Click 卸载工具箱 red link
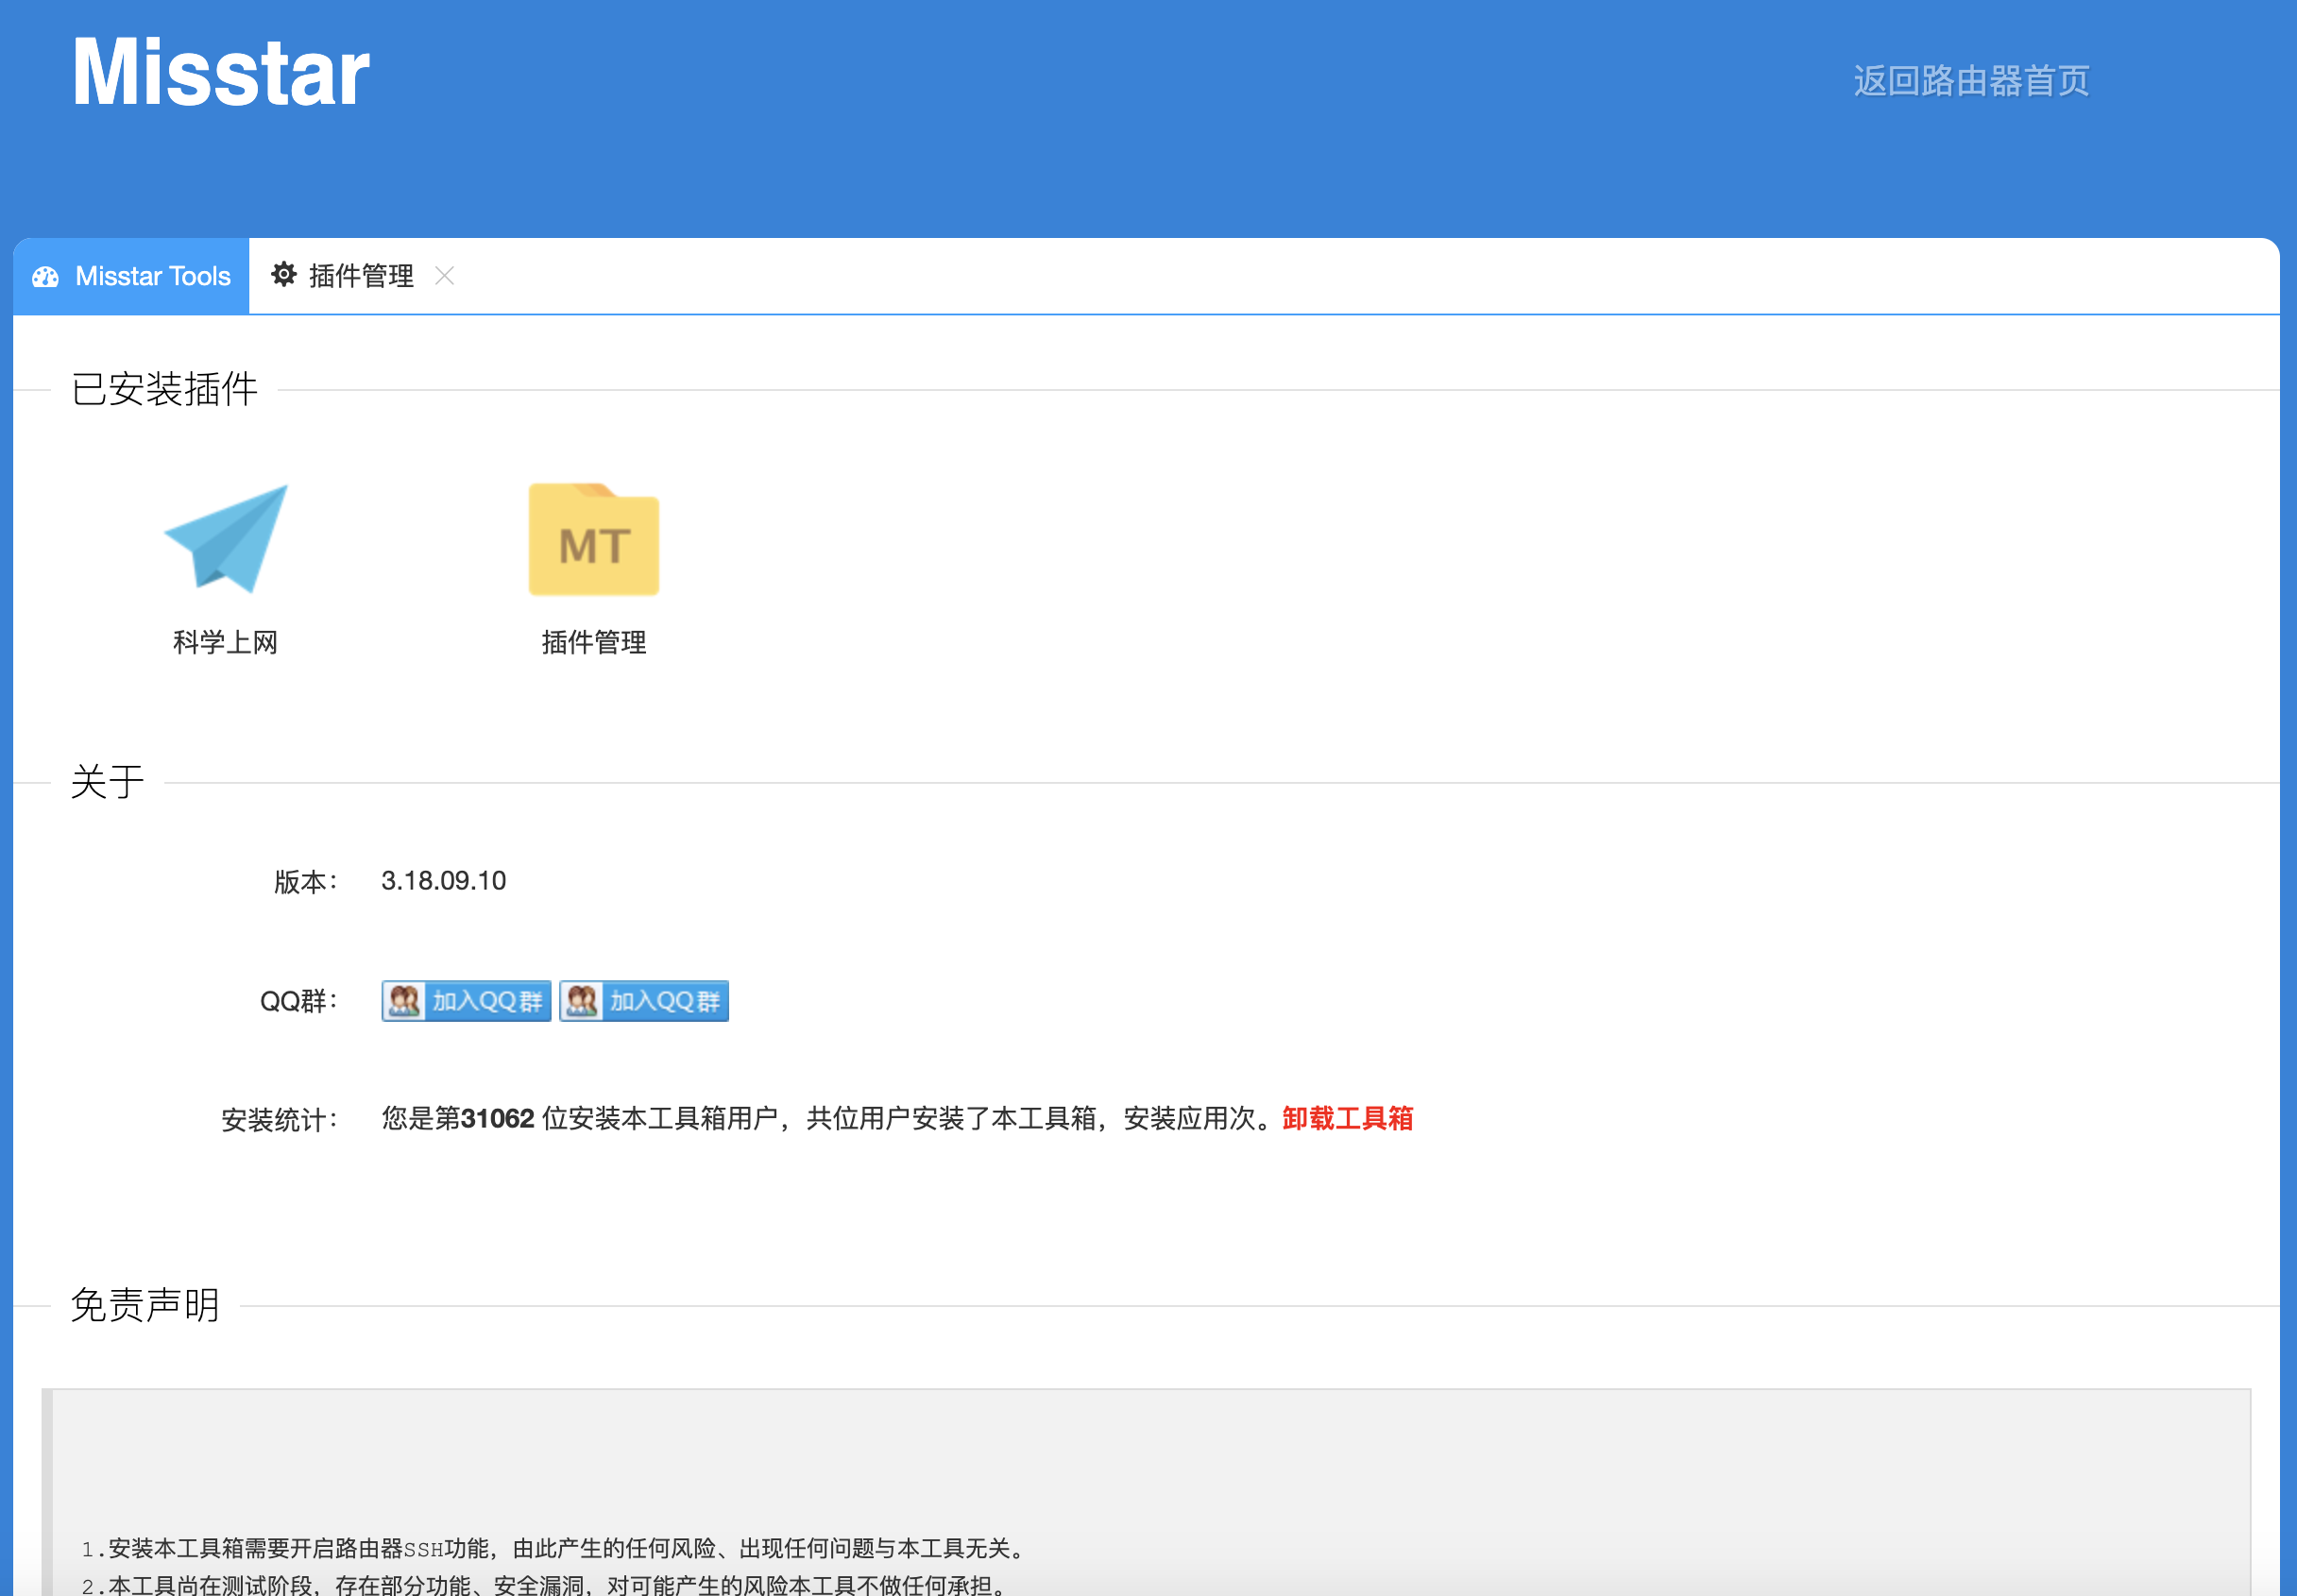Image resolution: width=2297 pixels, height=1596 pixels. click(1347, 1118)
